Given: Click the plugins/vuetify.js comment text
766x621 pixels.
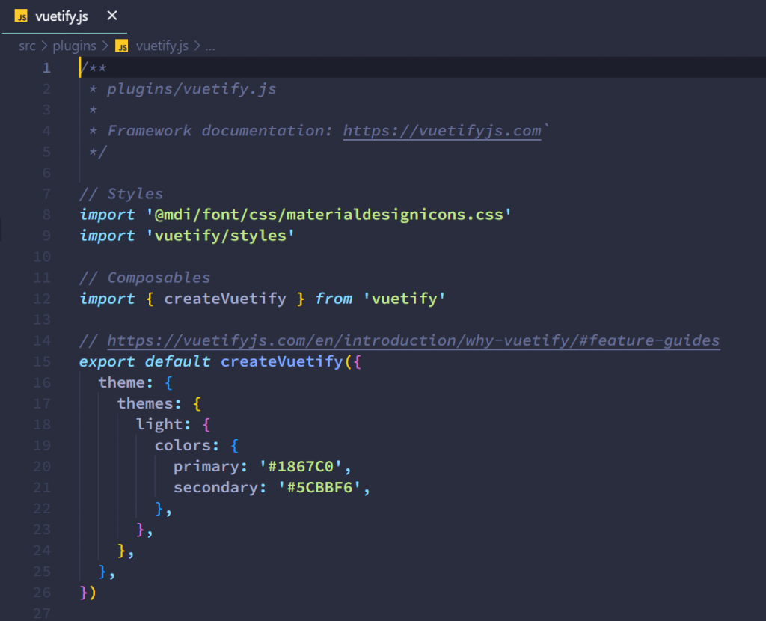Looking at the screenshot, I should 191,89.
